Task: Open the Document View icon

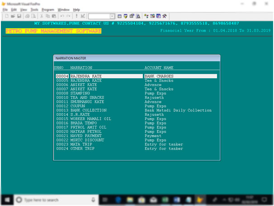Action: (138, 16)
